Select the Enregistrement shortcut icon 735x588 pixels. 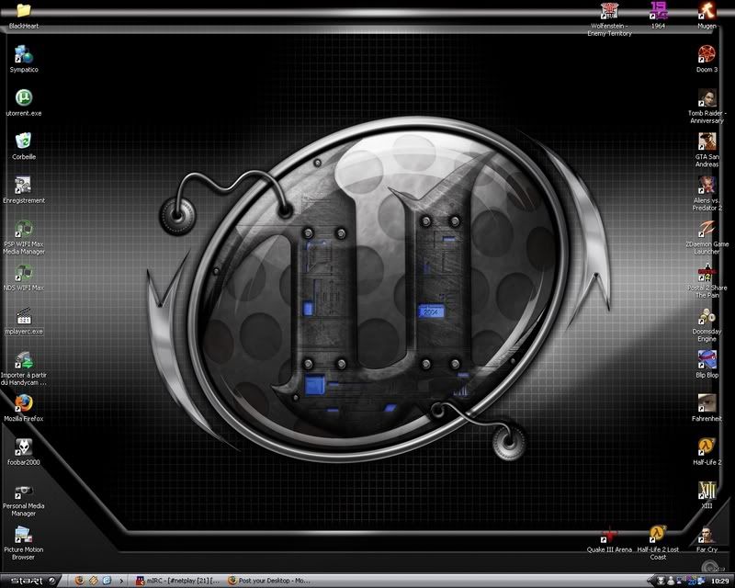(x=24, y=190)
